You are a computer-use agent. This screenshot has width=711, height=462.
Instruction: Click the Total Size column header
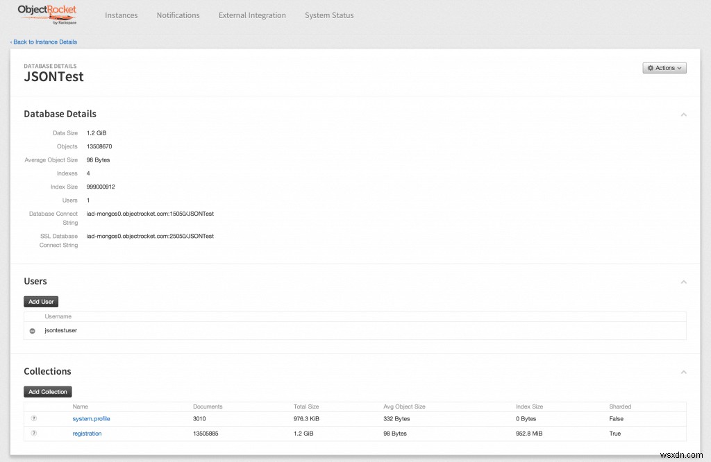pyautogui.click(x=306, y=407)
